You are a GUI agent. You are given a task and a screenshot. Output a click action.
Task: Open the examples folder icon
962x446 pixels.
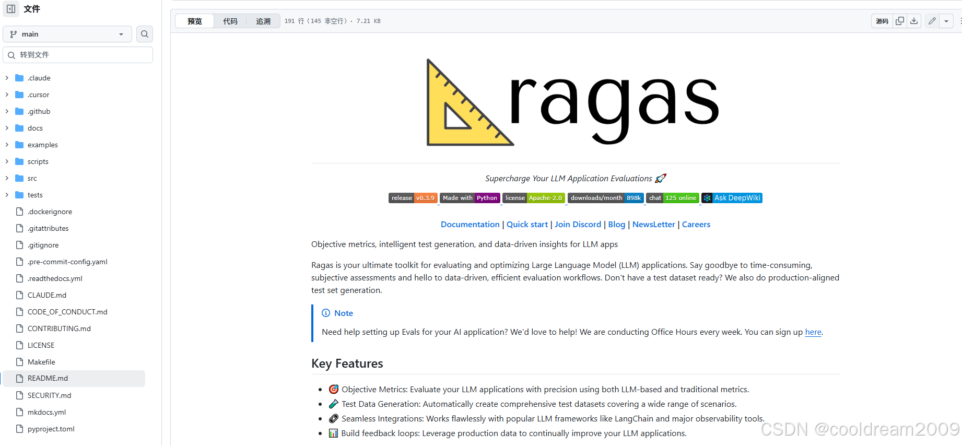pyautogui.click(x=20, y=145)
